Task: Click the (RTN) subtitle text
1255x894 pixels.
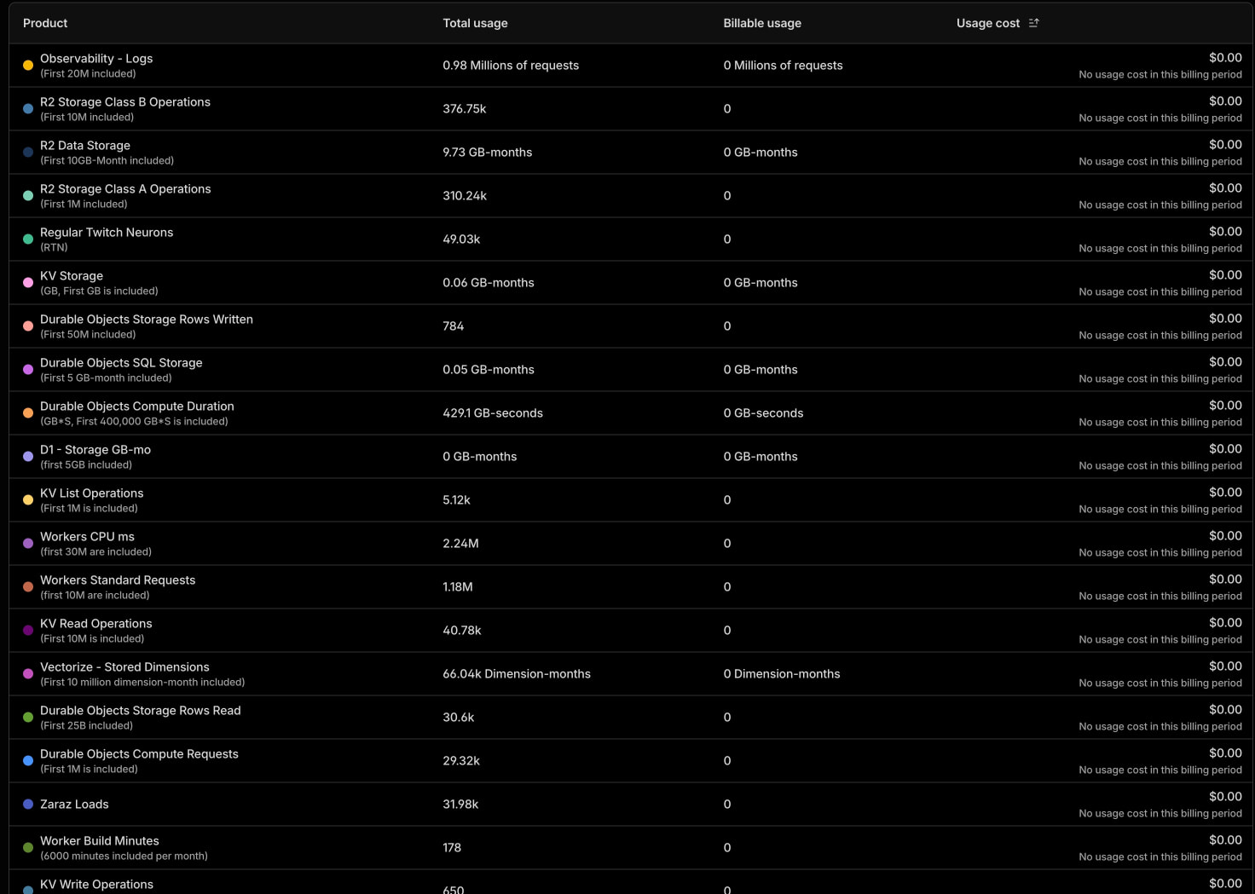Action: point(54,248)
